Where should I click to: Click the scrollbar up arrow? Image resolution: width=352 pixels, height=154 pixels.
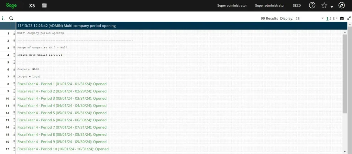(345, 33)
